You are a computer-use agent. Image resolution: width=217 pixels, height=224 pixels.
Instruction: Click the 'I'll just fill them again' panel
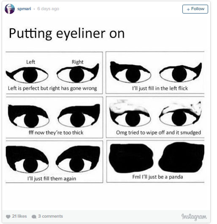[54, 162]
